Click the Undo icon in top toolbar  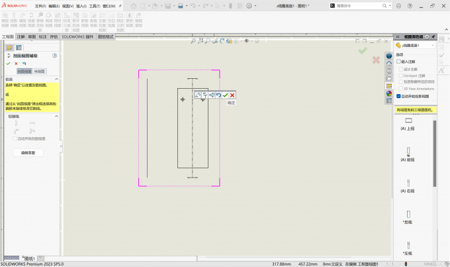tap(193, 6)
